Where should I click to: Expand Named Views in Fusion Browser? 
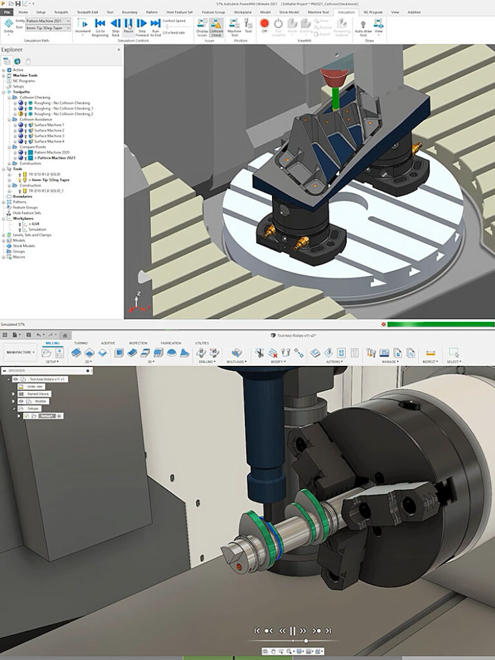[13, 394]
